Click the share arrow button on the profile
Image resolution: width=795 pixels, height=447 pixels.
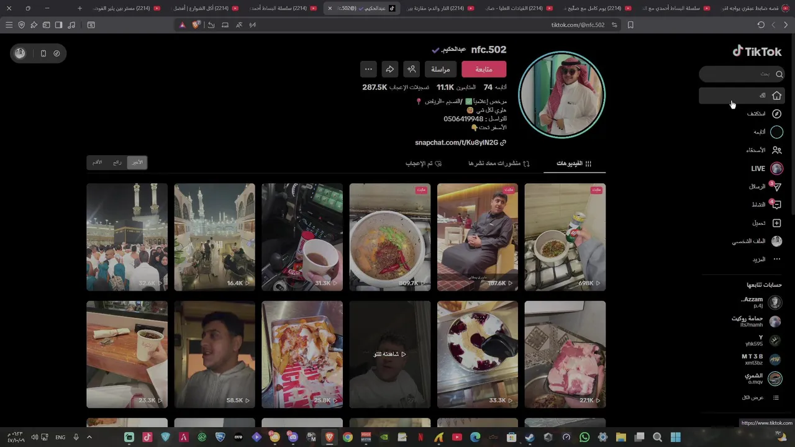[389, 69]
